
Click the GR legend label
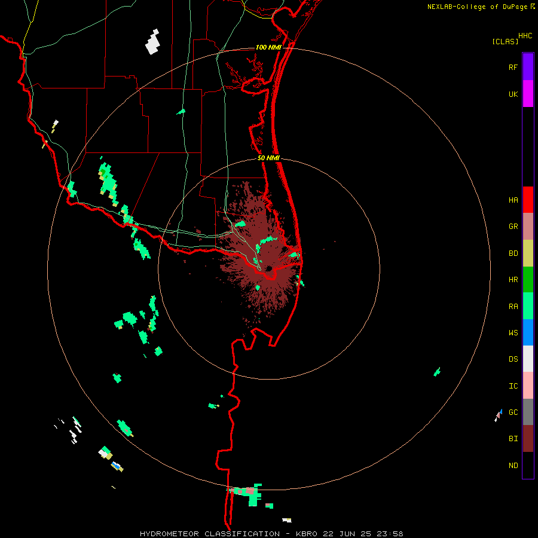tap(513, 227)
